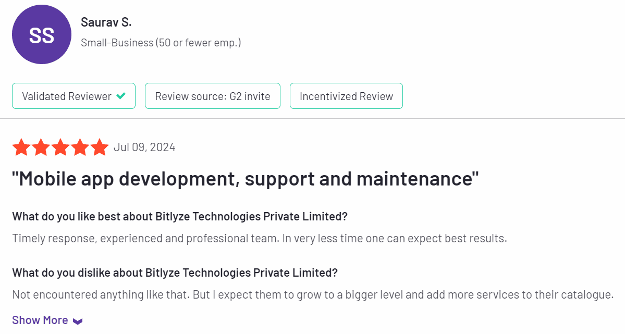The image size is (625, 334).
Task: Click the fourth orange rating star
Action: [80, 147]
